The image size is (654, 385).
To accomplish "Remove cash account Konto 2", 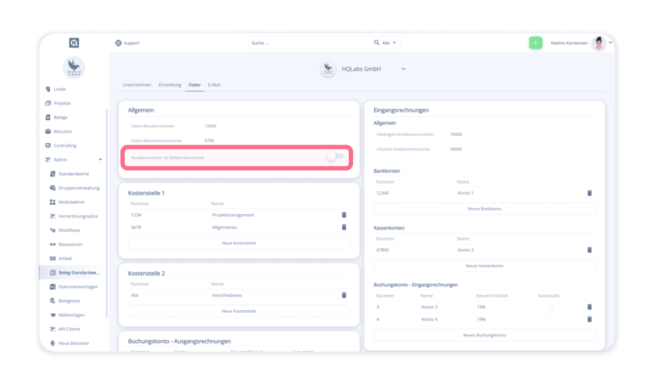I will (589, 250).
